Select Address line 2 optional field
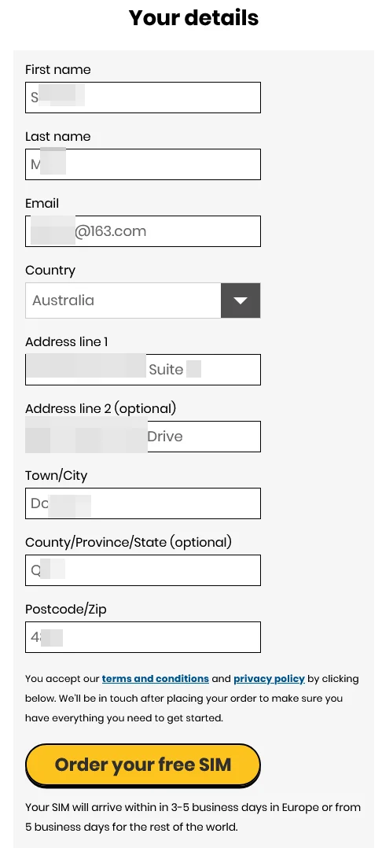The image size is (382, 848). pos(142,437)
